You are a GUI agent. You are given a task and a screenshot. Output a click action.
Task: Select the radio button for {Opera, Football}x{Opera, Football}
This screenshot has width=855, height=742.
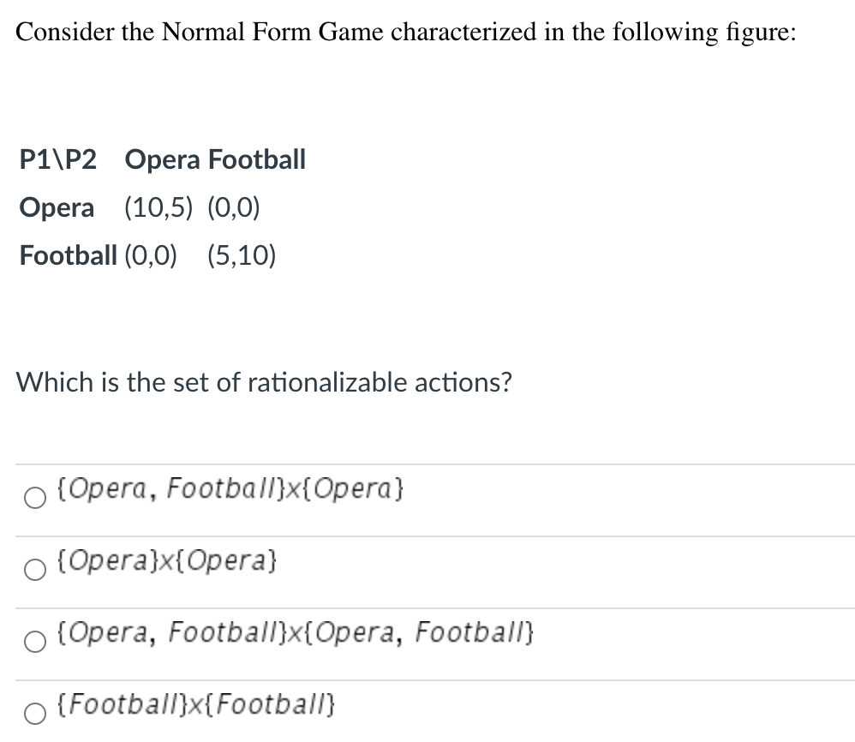pyautogui.click(x=33, y=641)
